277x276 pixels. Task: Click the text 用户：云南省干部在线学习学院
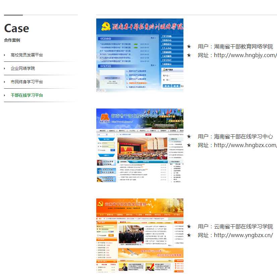coord(235,226)
